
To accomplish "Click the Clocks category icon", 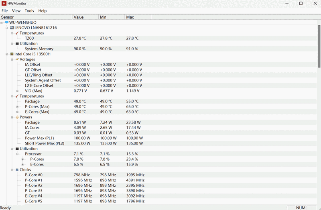I will click(17, 170).
